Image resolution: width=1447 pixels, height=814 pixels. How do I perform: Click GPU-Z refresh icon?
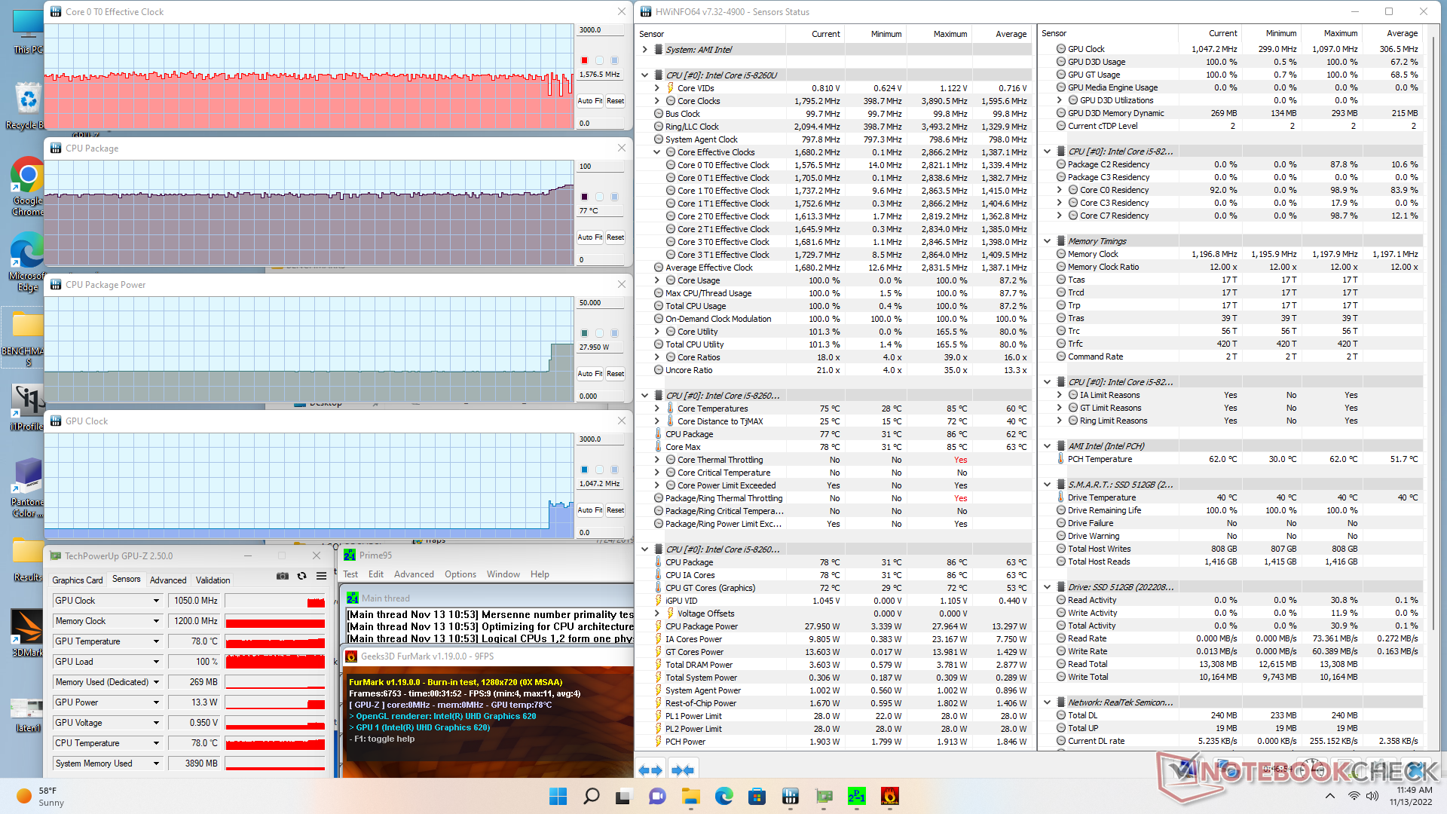pyautogui.click(x=301, y=576)
